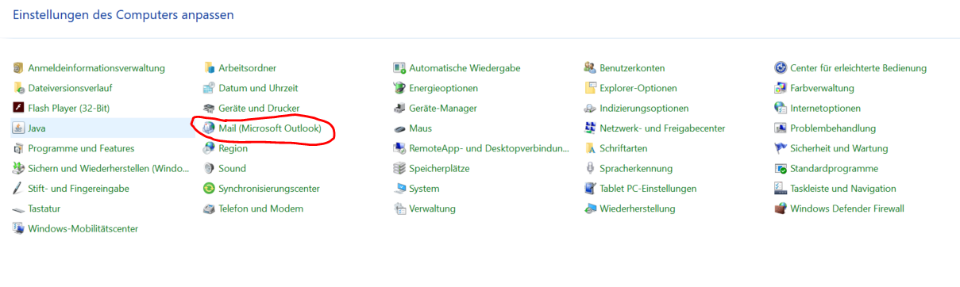Click the Standardprogramme icon
The image size is (960, 287).
pos(781,168)
